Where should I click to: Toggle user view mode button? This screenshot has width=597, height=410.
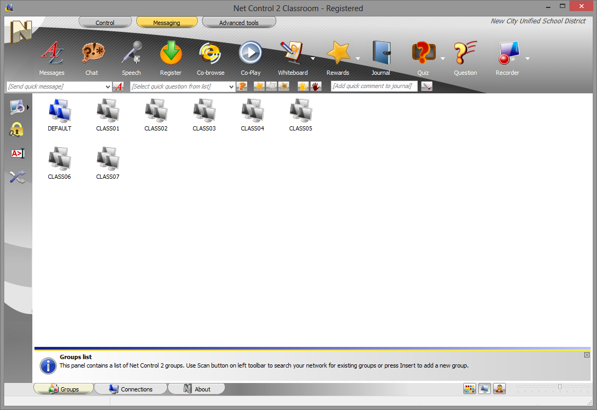[499, 389]
